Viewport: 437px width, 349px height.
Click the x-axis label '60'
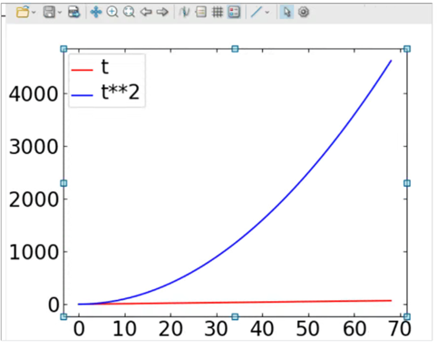(354, 329)
